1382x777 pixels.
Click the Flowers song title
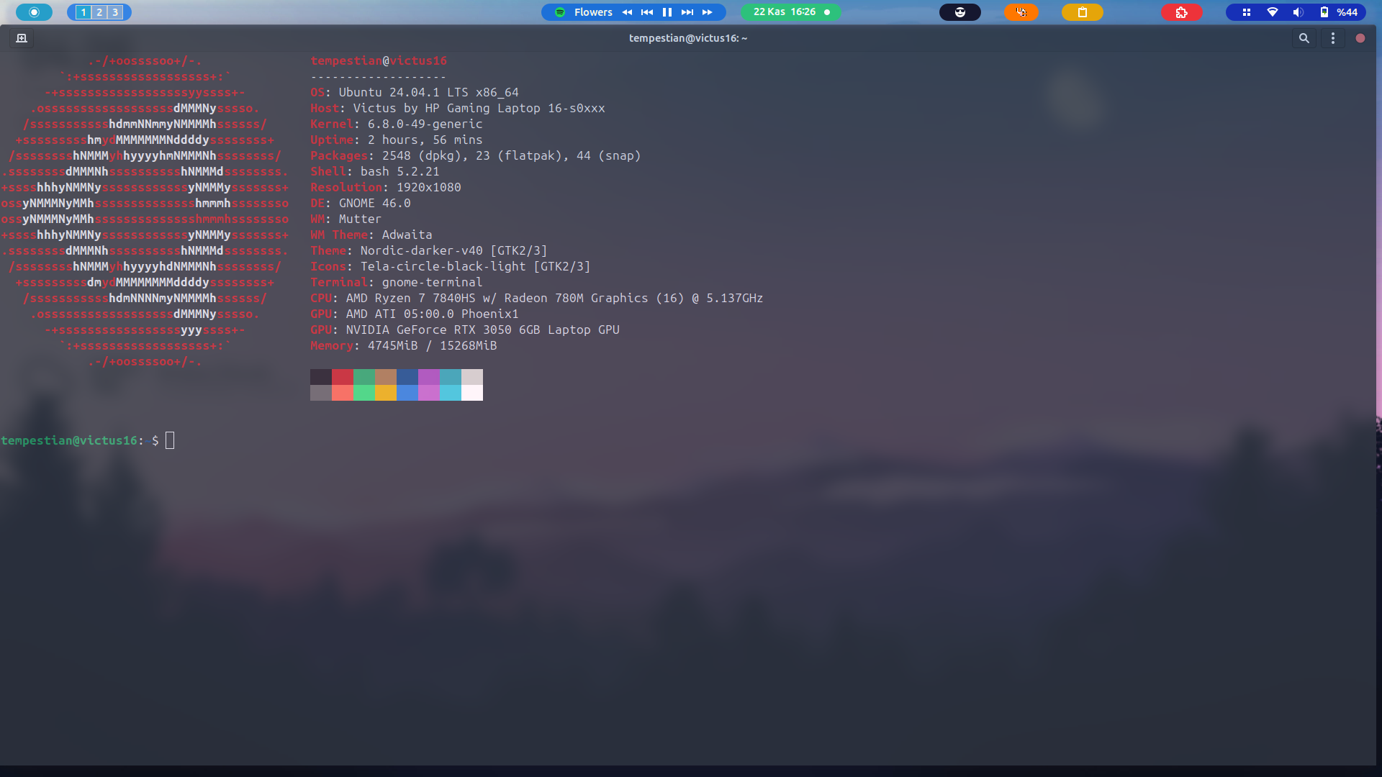pos(593,12)
